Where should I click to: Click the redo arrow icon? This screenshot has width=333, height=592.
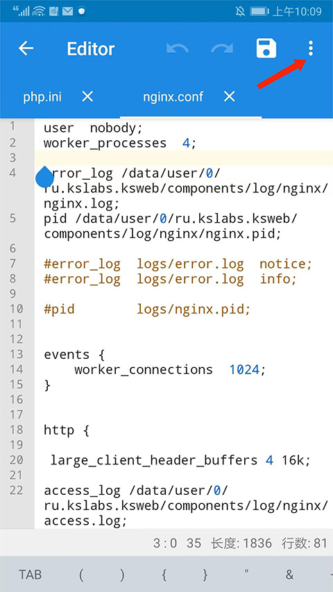[x=222, y=49]
